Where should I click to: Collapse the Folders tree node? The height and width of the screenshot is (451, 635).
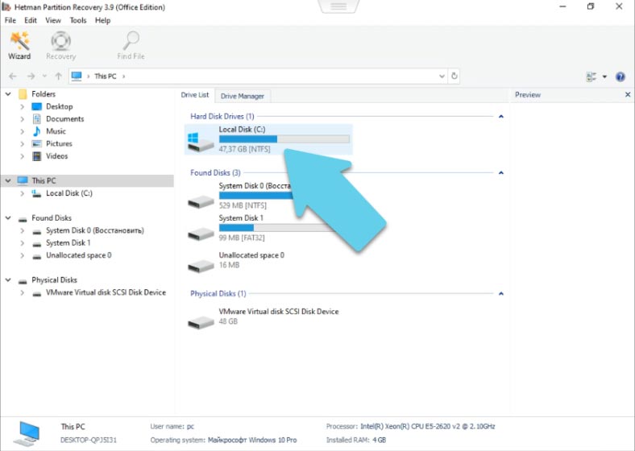[x=8, y=94]
